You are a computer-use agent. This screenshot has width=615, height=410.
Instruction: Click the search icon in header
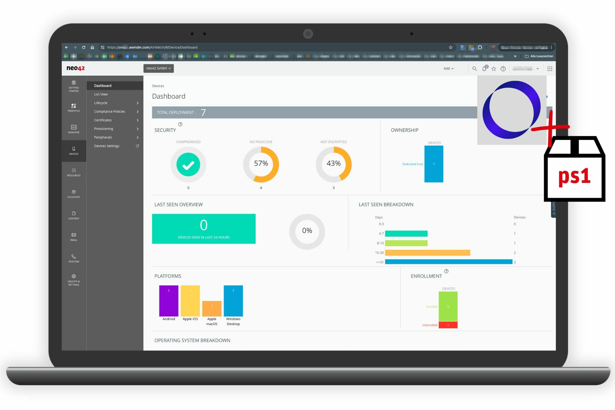(x=474, y=68)
